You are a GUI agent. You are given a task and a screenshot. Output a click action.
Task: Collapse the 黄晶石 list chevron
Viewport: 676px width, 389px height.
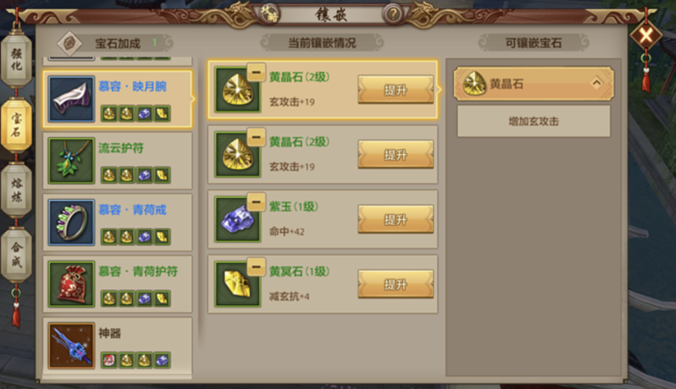tap(596, 84)
